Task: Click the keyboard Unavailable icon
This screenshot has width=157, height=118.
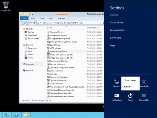Action: click(x=144, y=97)
